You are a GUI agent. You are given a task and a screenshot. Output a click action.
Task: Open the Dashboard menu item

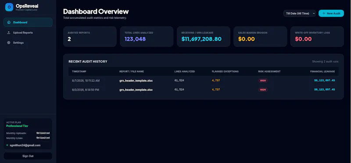(x=28, y=22)
